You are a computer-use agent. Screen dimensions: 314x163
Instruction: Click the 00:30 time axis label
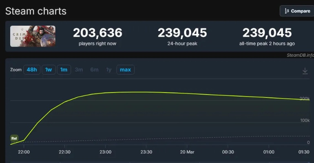pos(228,152)
